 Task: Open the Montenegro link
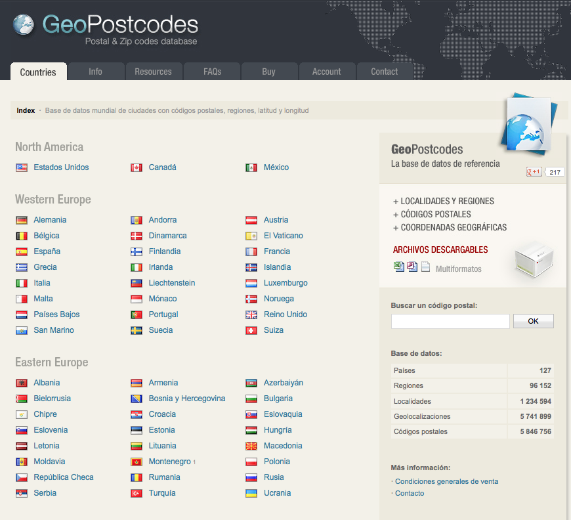click(170, 462)
